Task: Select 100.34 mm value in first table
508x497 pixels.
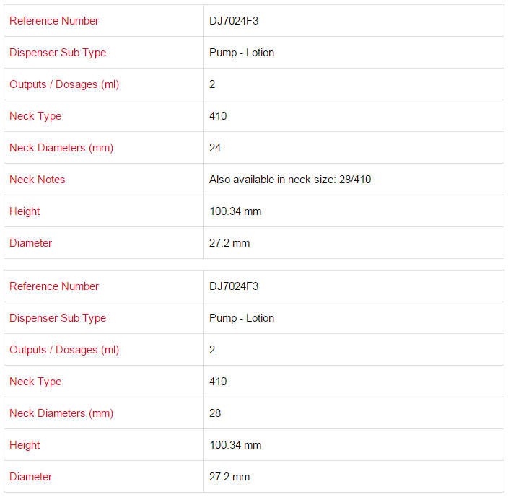Action: 235,211
